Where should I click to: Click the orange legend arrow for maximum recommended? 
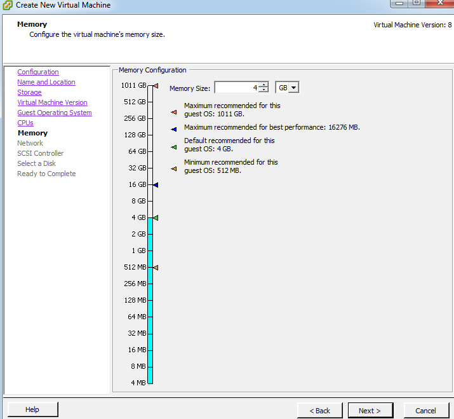(174, 112)
